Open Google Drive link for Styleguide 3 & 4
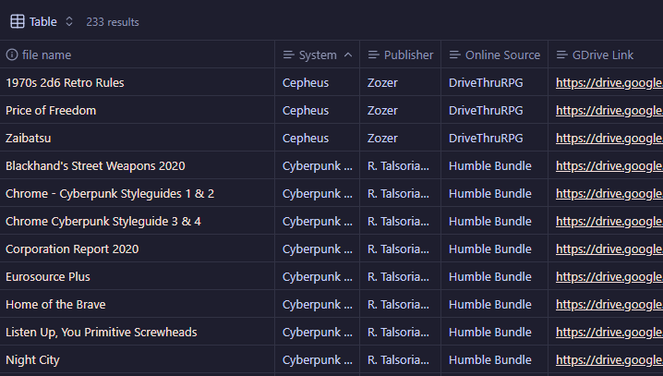The height and width of the screenshot is (376, 663). click(609, 221)
